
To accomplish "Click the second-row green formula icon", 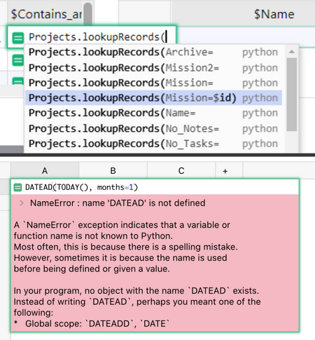I will click(18, 60).
